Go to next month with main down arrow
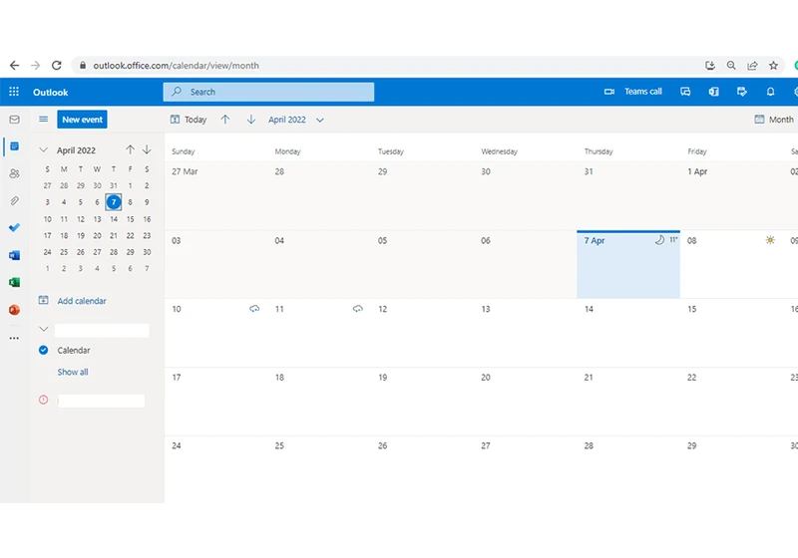The height and width of the screenshot is (558, 798). click(251, 120)
